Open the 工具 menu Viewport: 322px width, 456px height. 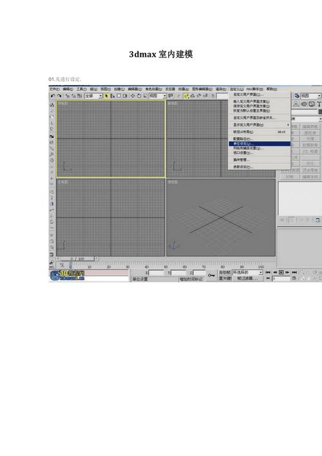pyautogui.click(x=82, y=89)
